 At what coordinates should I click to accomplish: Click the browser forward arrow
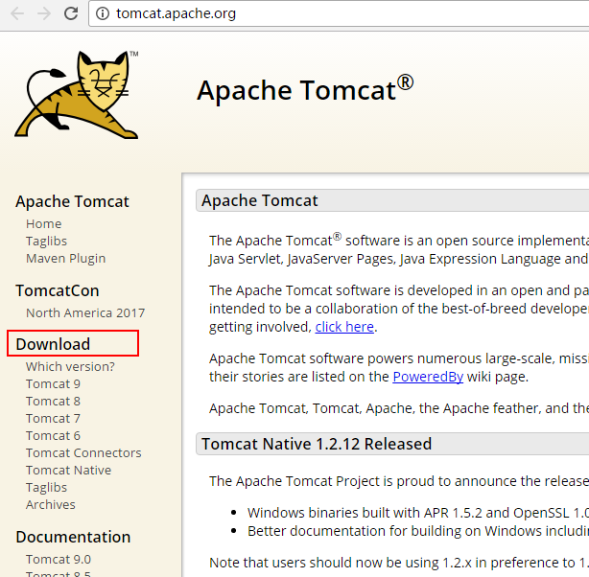pyautogui.click(x=44, y=13)
